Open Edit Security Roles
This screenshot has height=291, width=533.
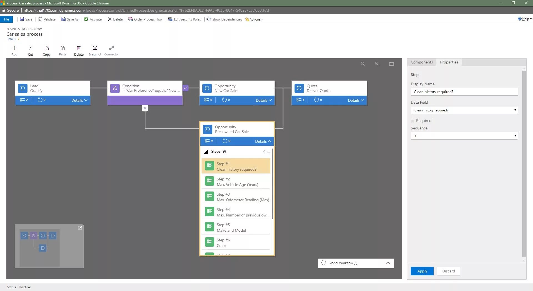(x=185, y=19)
